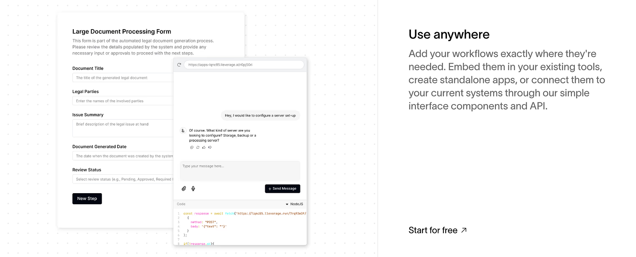This screenshot has height=257, width=636.
Task: Copy the assistant's reply with copy icon
Action: pos(192,147)
